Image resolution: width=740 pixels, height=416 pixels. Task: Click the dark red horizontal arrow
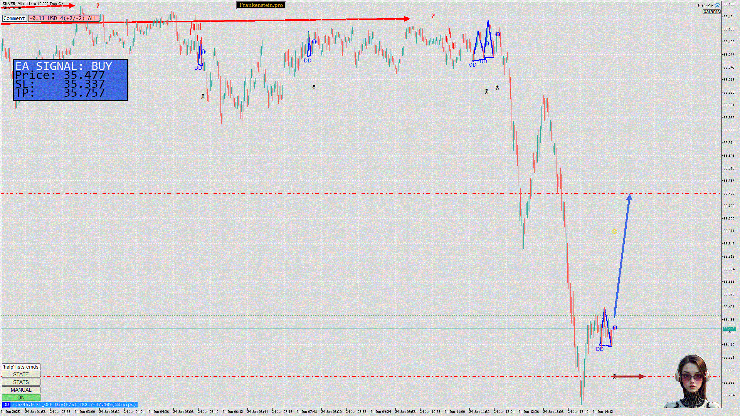pyautogui.click(x=630, y=376)
